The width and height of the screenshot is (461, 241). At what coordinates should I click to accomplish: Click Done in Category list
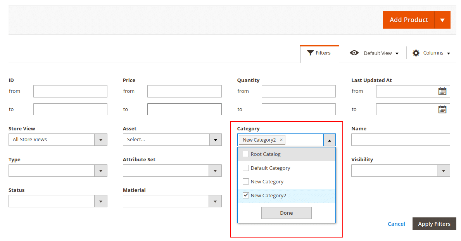coord(287,213)
